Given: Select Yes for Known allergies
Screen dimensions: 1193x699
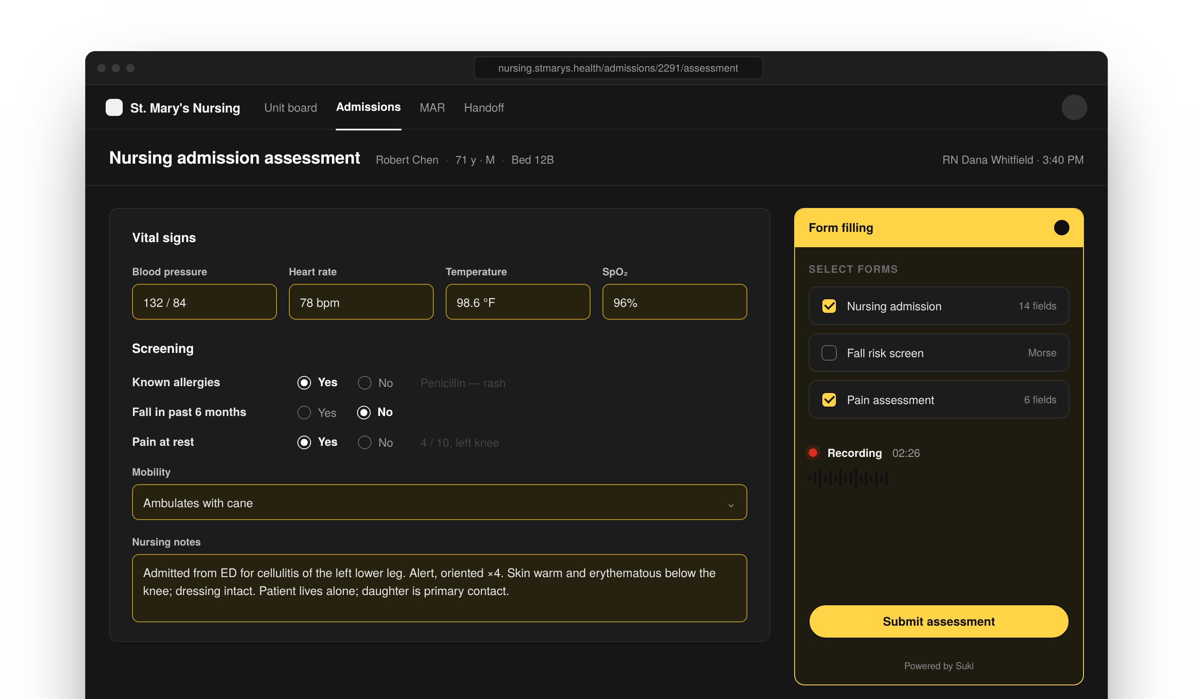Looking at the screenshot, I should [304, 383].
